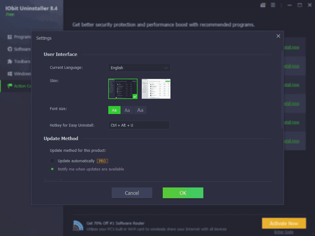Select the Update automatically radio button
The image size is (315, 236).
pos(52,161)
